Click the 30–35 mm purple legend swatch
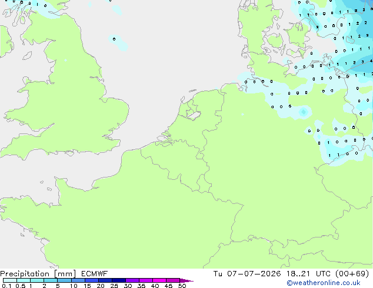This screenshot has width=373, height=288. [132, 280]
